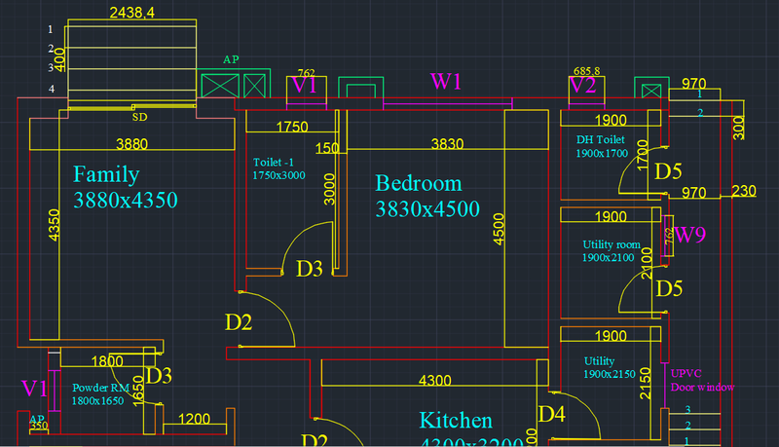Select the Bedroom room label
This screenshot has height=447, width=779.
point(419,183)
